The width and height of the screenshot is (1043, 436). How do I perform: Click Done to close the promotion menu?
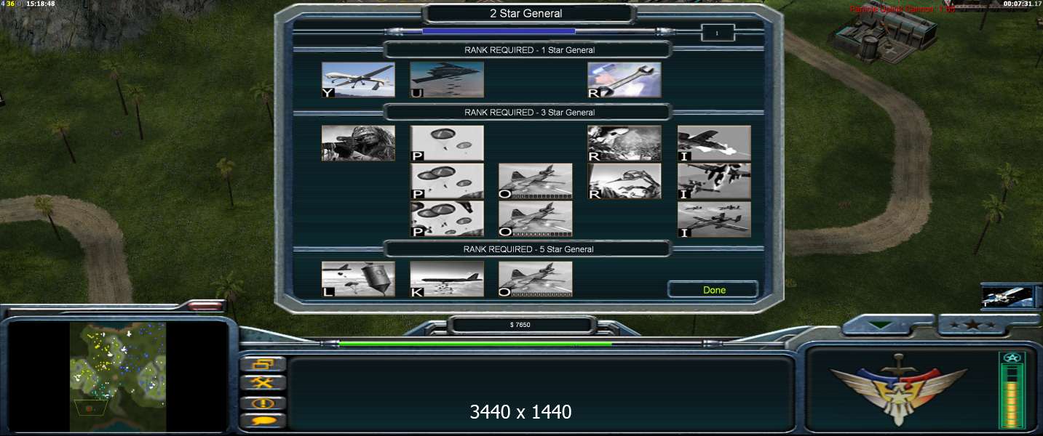[x=713, y=290]
